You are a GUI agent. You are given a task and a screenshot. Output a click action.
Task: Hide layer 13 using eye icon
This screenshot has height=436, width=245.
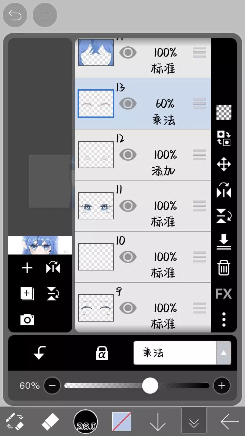pos(128,104)
